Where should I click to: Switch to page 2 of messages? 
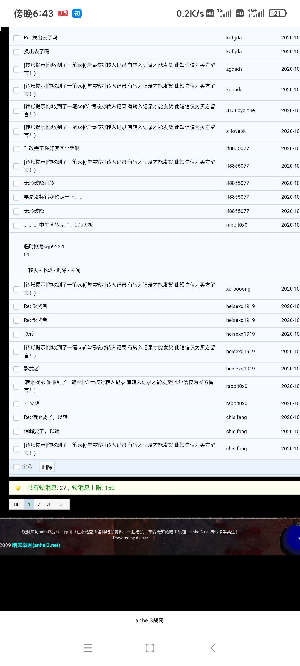point(39,504)
